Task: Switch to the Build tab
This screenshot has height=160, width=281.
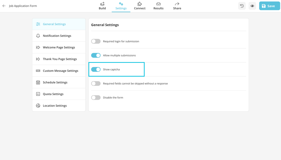Action: point(102,6)
